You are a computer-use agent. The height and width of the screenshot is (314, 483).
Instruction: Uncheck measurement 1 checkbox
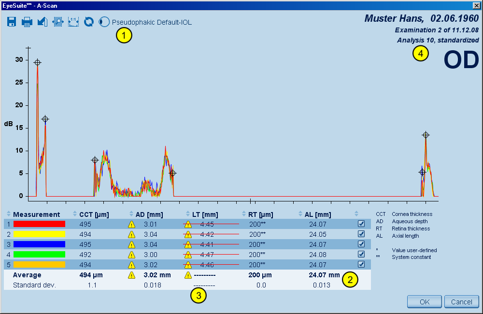(x=361, y=224)
